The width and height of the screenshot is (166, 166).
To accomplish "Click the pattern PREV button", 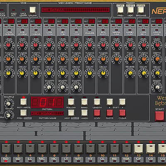I will (24, 113).
